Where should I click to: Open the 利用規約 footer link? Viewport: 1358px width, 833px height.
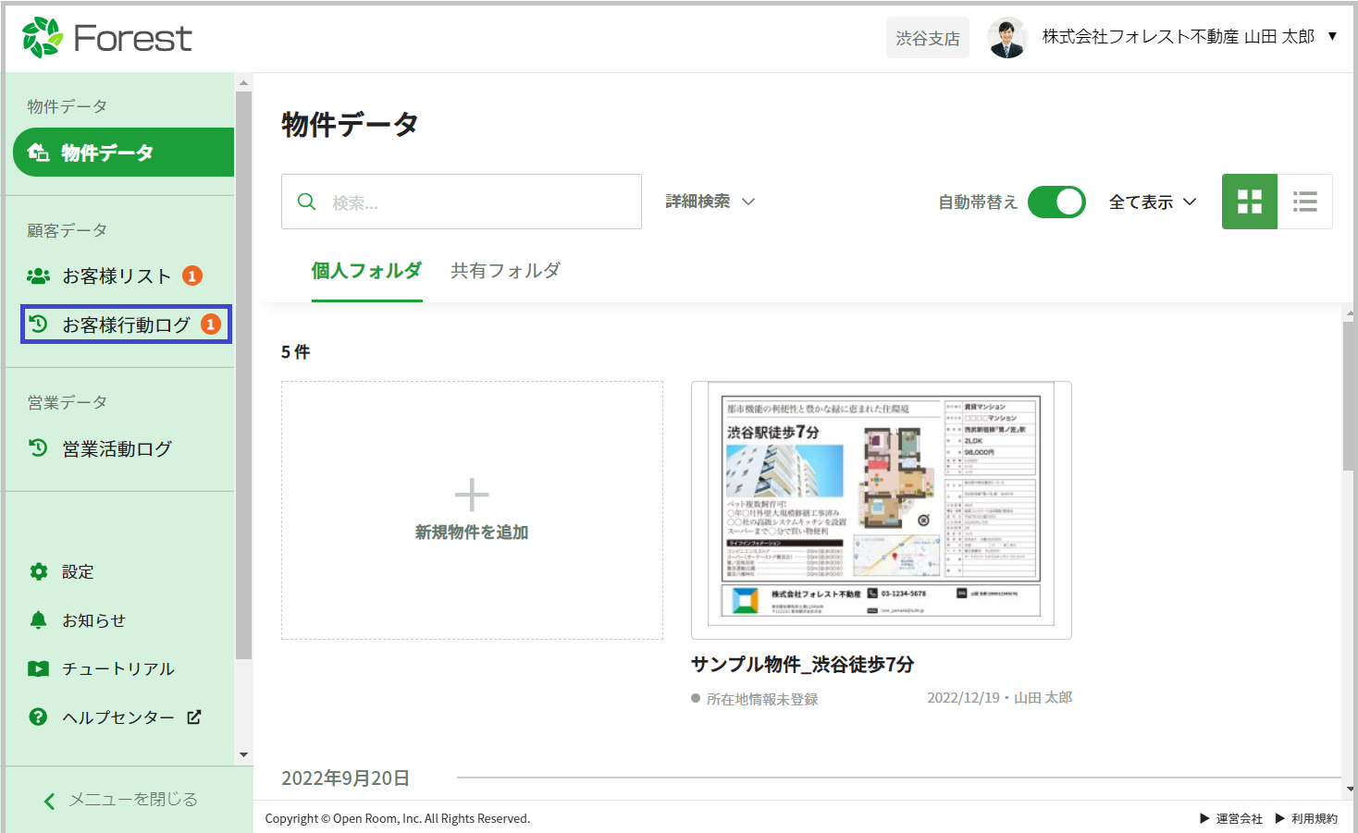1313,818
